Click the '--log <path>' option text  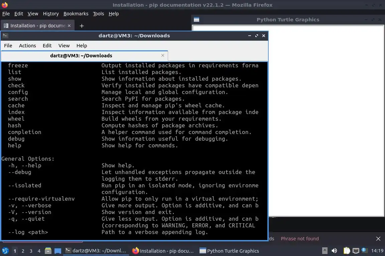[x=28, y=232]
